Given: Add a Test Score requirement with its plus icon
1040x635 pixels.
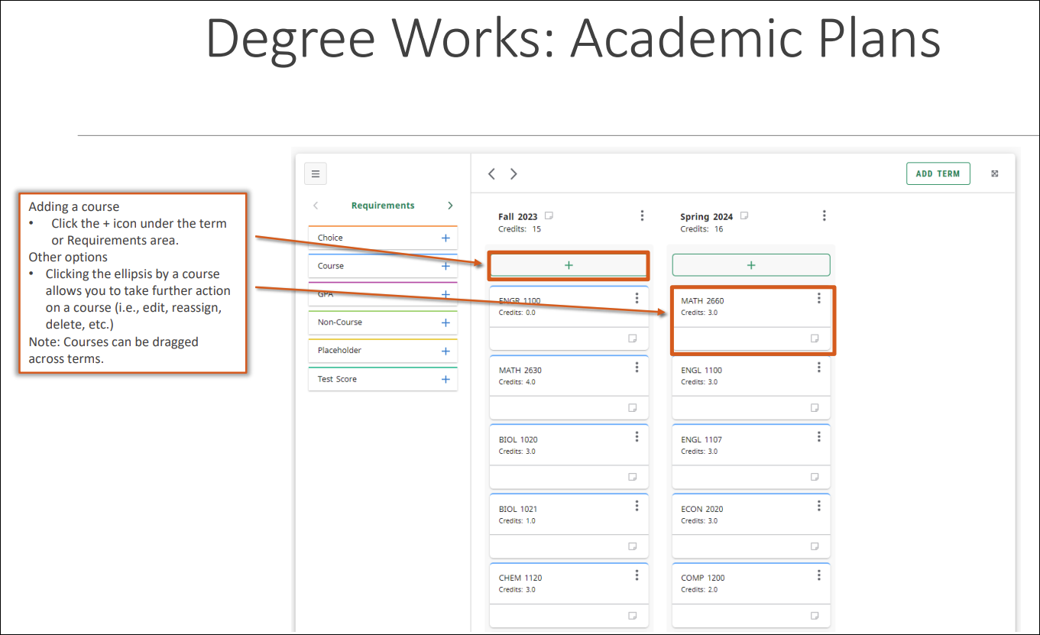Looking at the screenshot, I should (445, 379).
